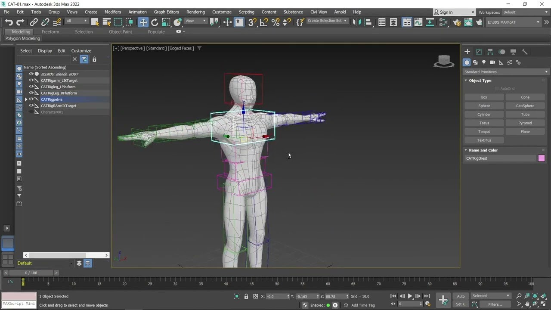Click the pink object color swatch

pyautogui.click(x=541, y=158)
